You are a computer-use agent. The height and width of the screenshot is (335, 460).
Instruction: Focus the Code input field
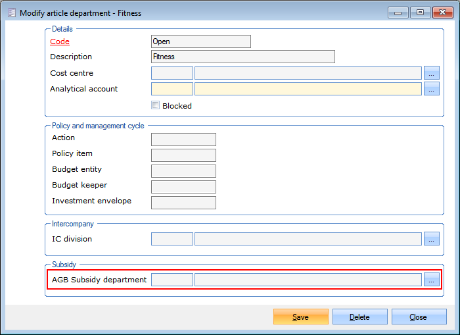tap(200, 41)
